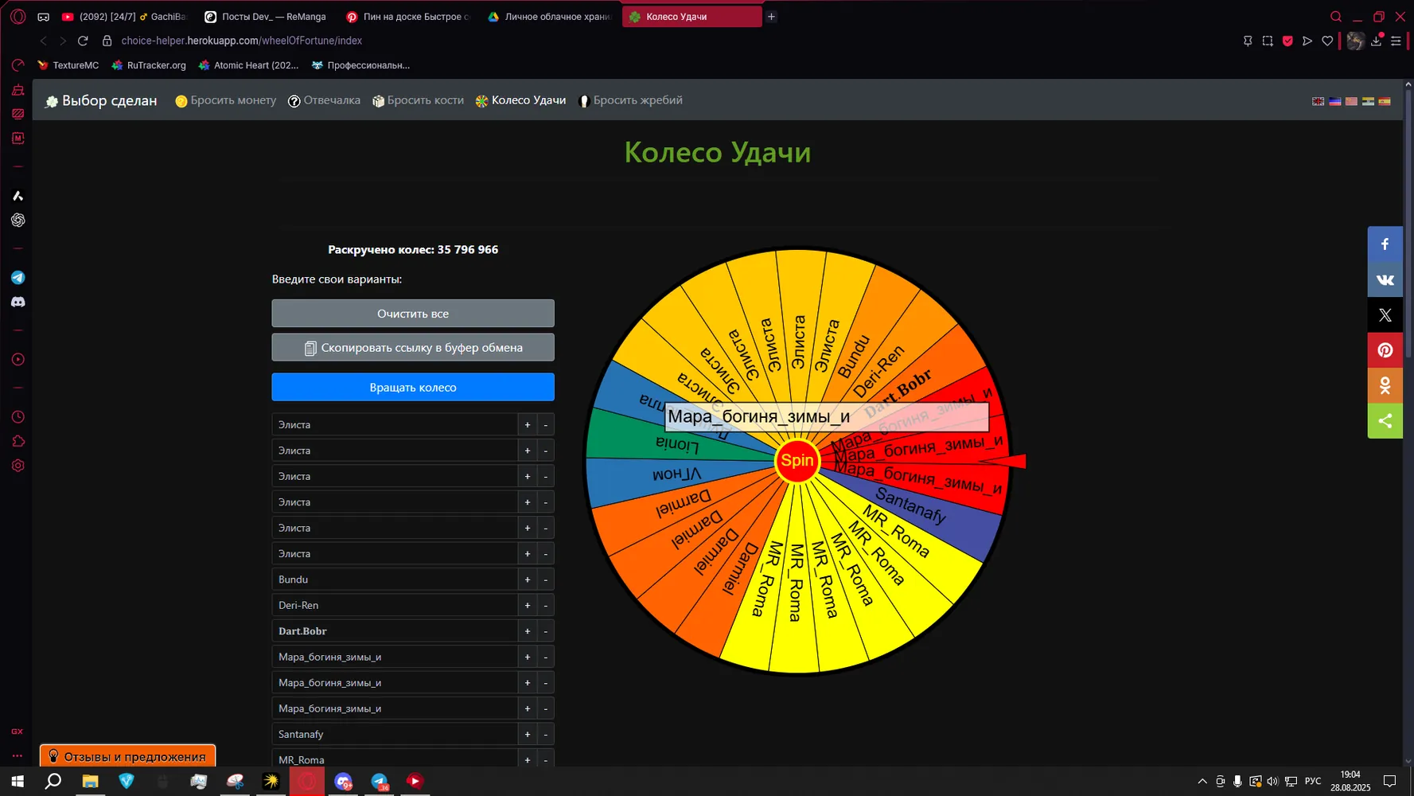Click the Очистить все button
Viewport: 1414px width, 796px height.
[413, 314]
